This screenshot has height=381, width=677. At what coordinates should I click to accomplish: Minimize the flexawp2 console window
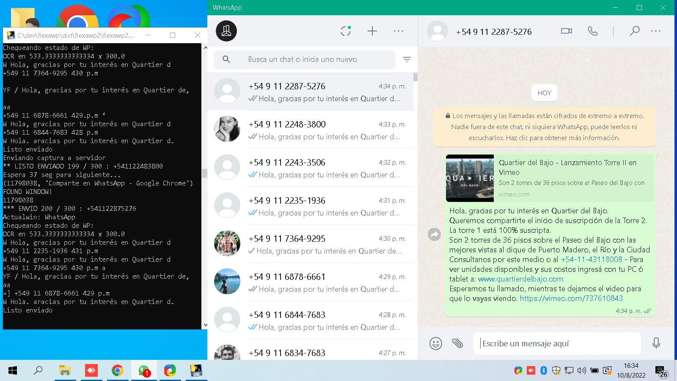[x=148, y=35]
